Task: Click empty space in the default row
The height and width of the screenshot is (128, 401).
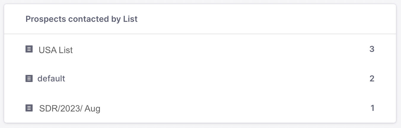Action: [208, 79]
